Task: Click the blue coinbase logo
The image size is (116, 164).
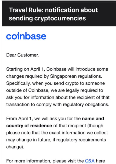Action: pos(26,36)
